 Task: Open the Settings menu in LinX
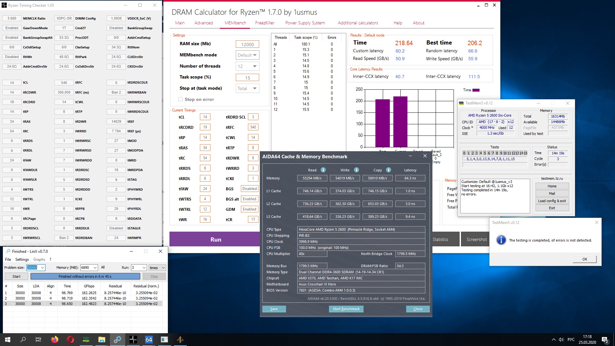(22, 259)
